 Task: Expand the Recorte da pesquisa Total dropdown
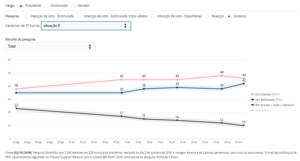click(51, 46)
